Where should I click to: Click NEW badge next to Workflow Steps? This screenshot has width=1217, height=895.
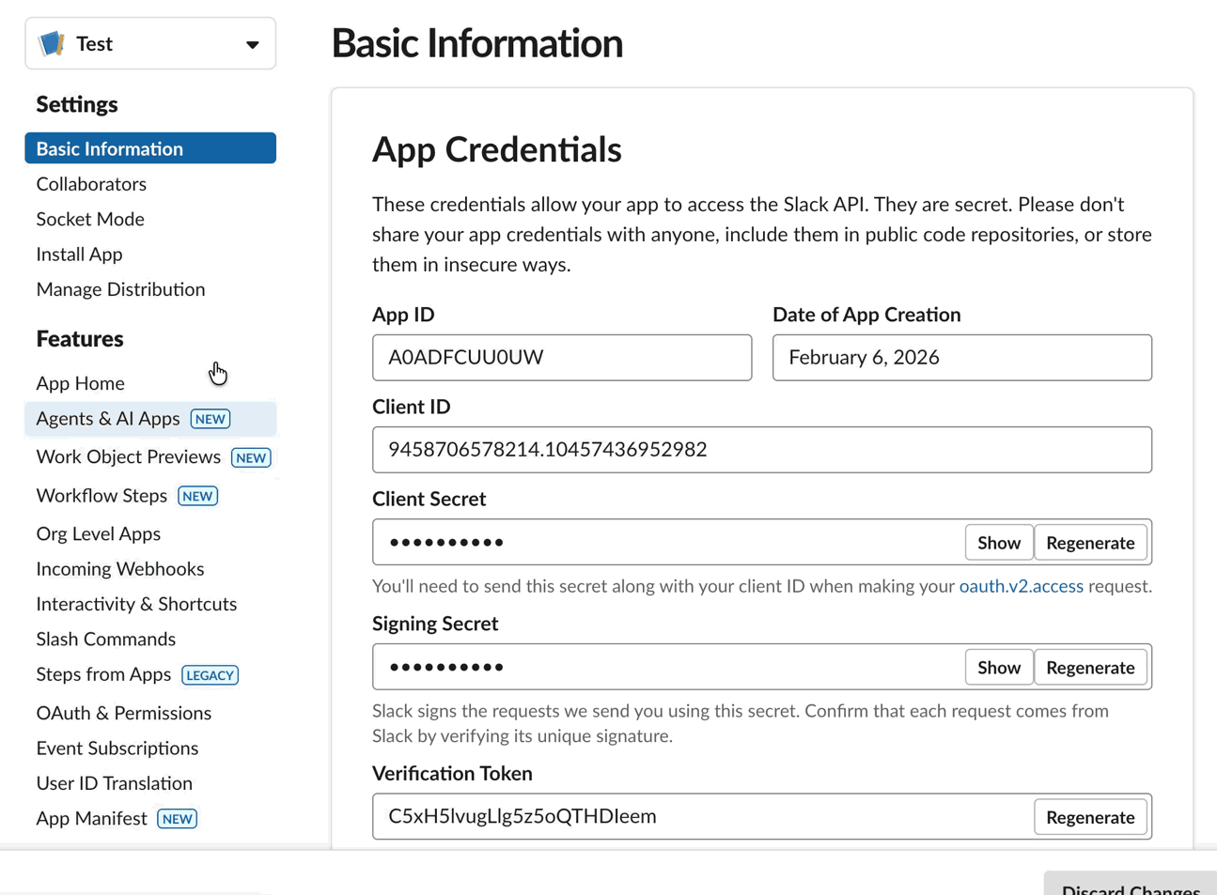198,496
